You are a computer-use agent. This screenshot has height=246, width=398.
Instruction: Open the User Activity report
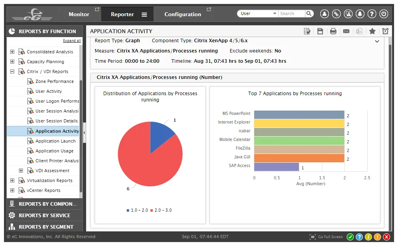(49, 91)
